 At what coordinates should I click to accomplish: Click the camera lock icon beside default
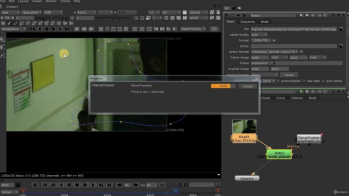click(x=185, y=13)
